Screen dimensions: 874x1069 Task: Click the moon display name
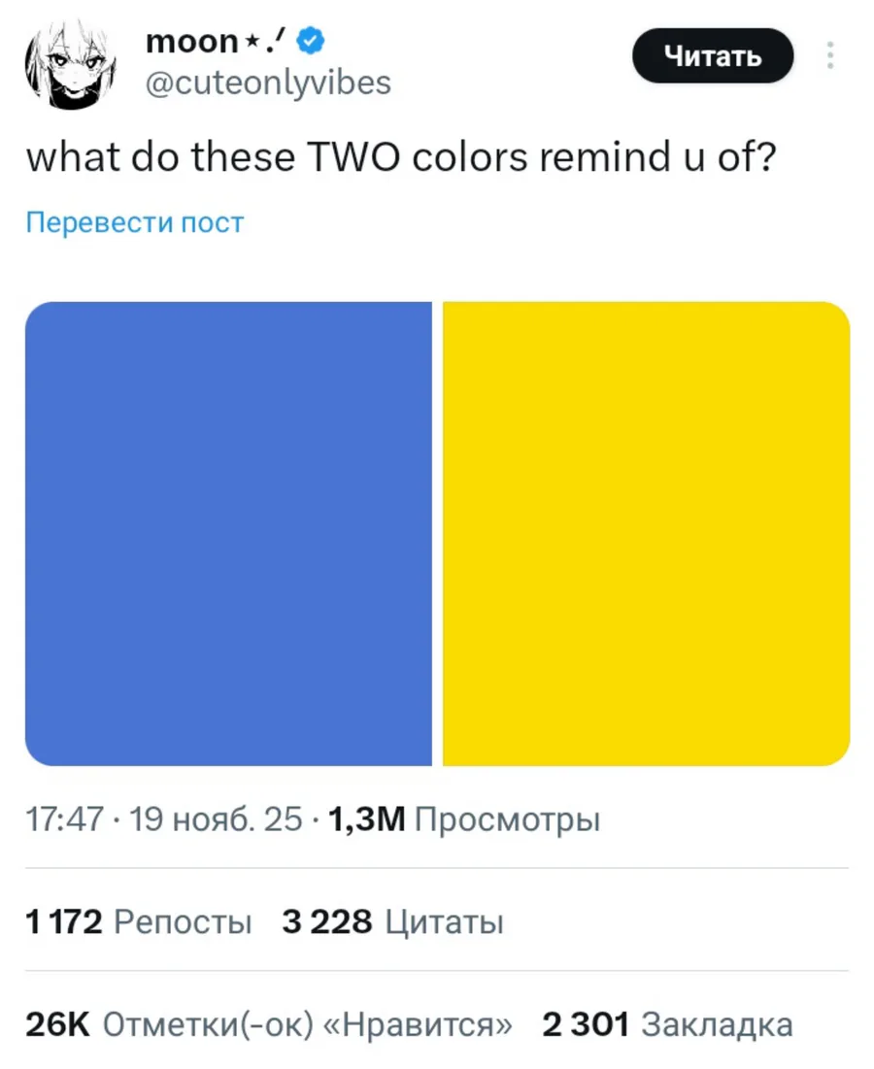point(191,42)
